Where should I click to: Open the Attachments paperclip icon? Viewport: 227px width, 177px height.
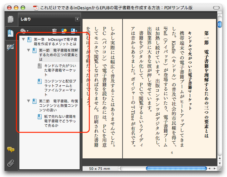click(11, 163)
